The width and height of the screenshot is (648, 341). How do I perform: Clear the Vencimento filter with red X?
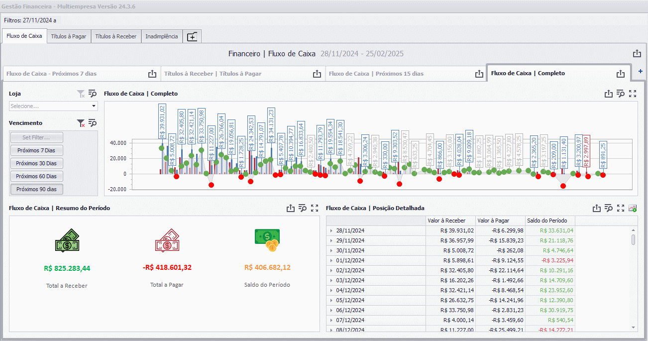click(x=81, y=123)
